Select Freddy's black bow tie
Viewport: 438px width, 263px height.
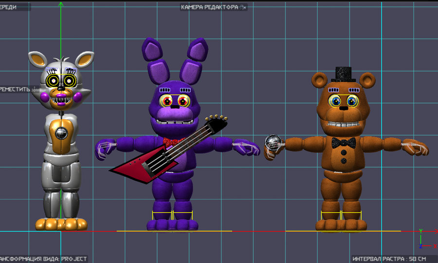[x=344, y=143]
